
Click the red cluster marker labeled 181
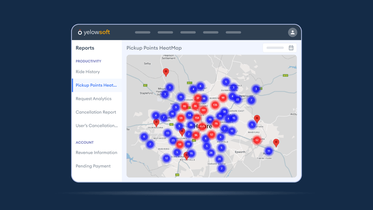click(x=203, y=111)
